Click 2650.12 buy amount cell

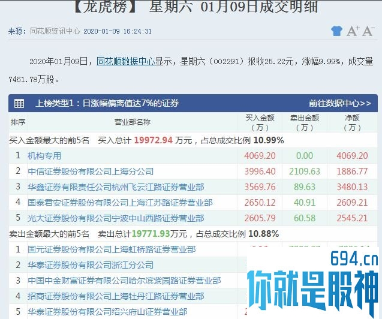[260, 203]
